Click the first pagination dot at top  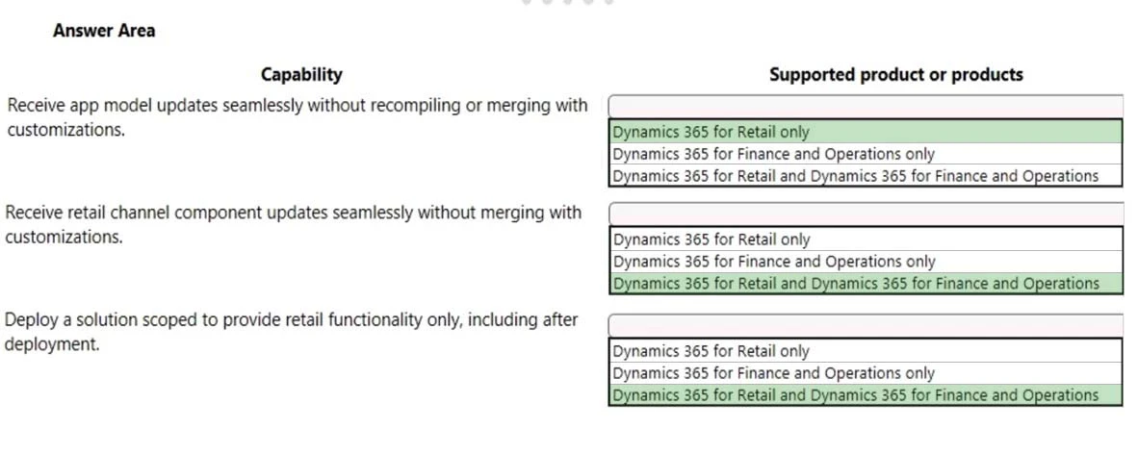528,2
